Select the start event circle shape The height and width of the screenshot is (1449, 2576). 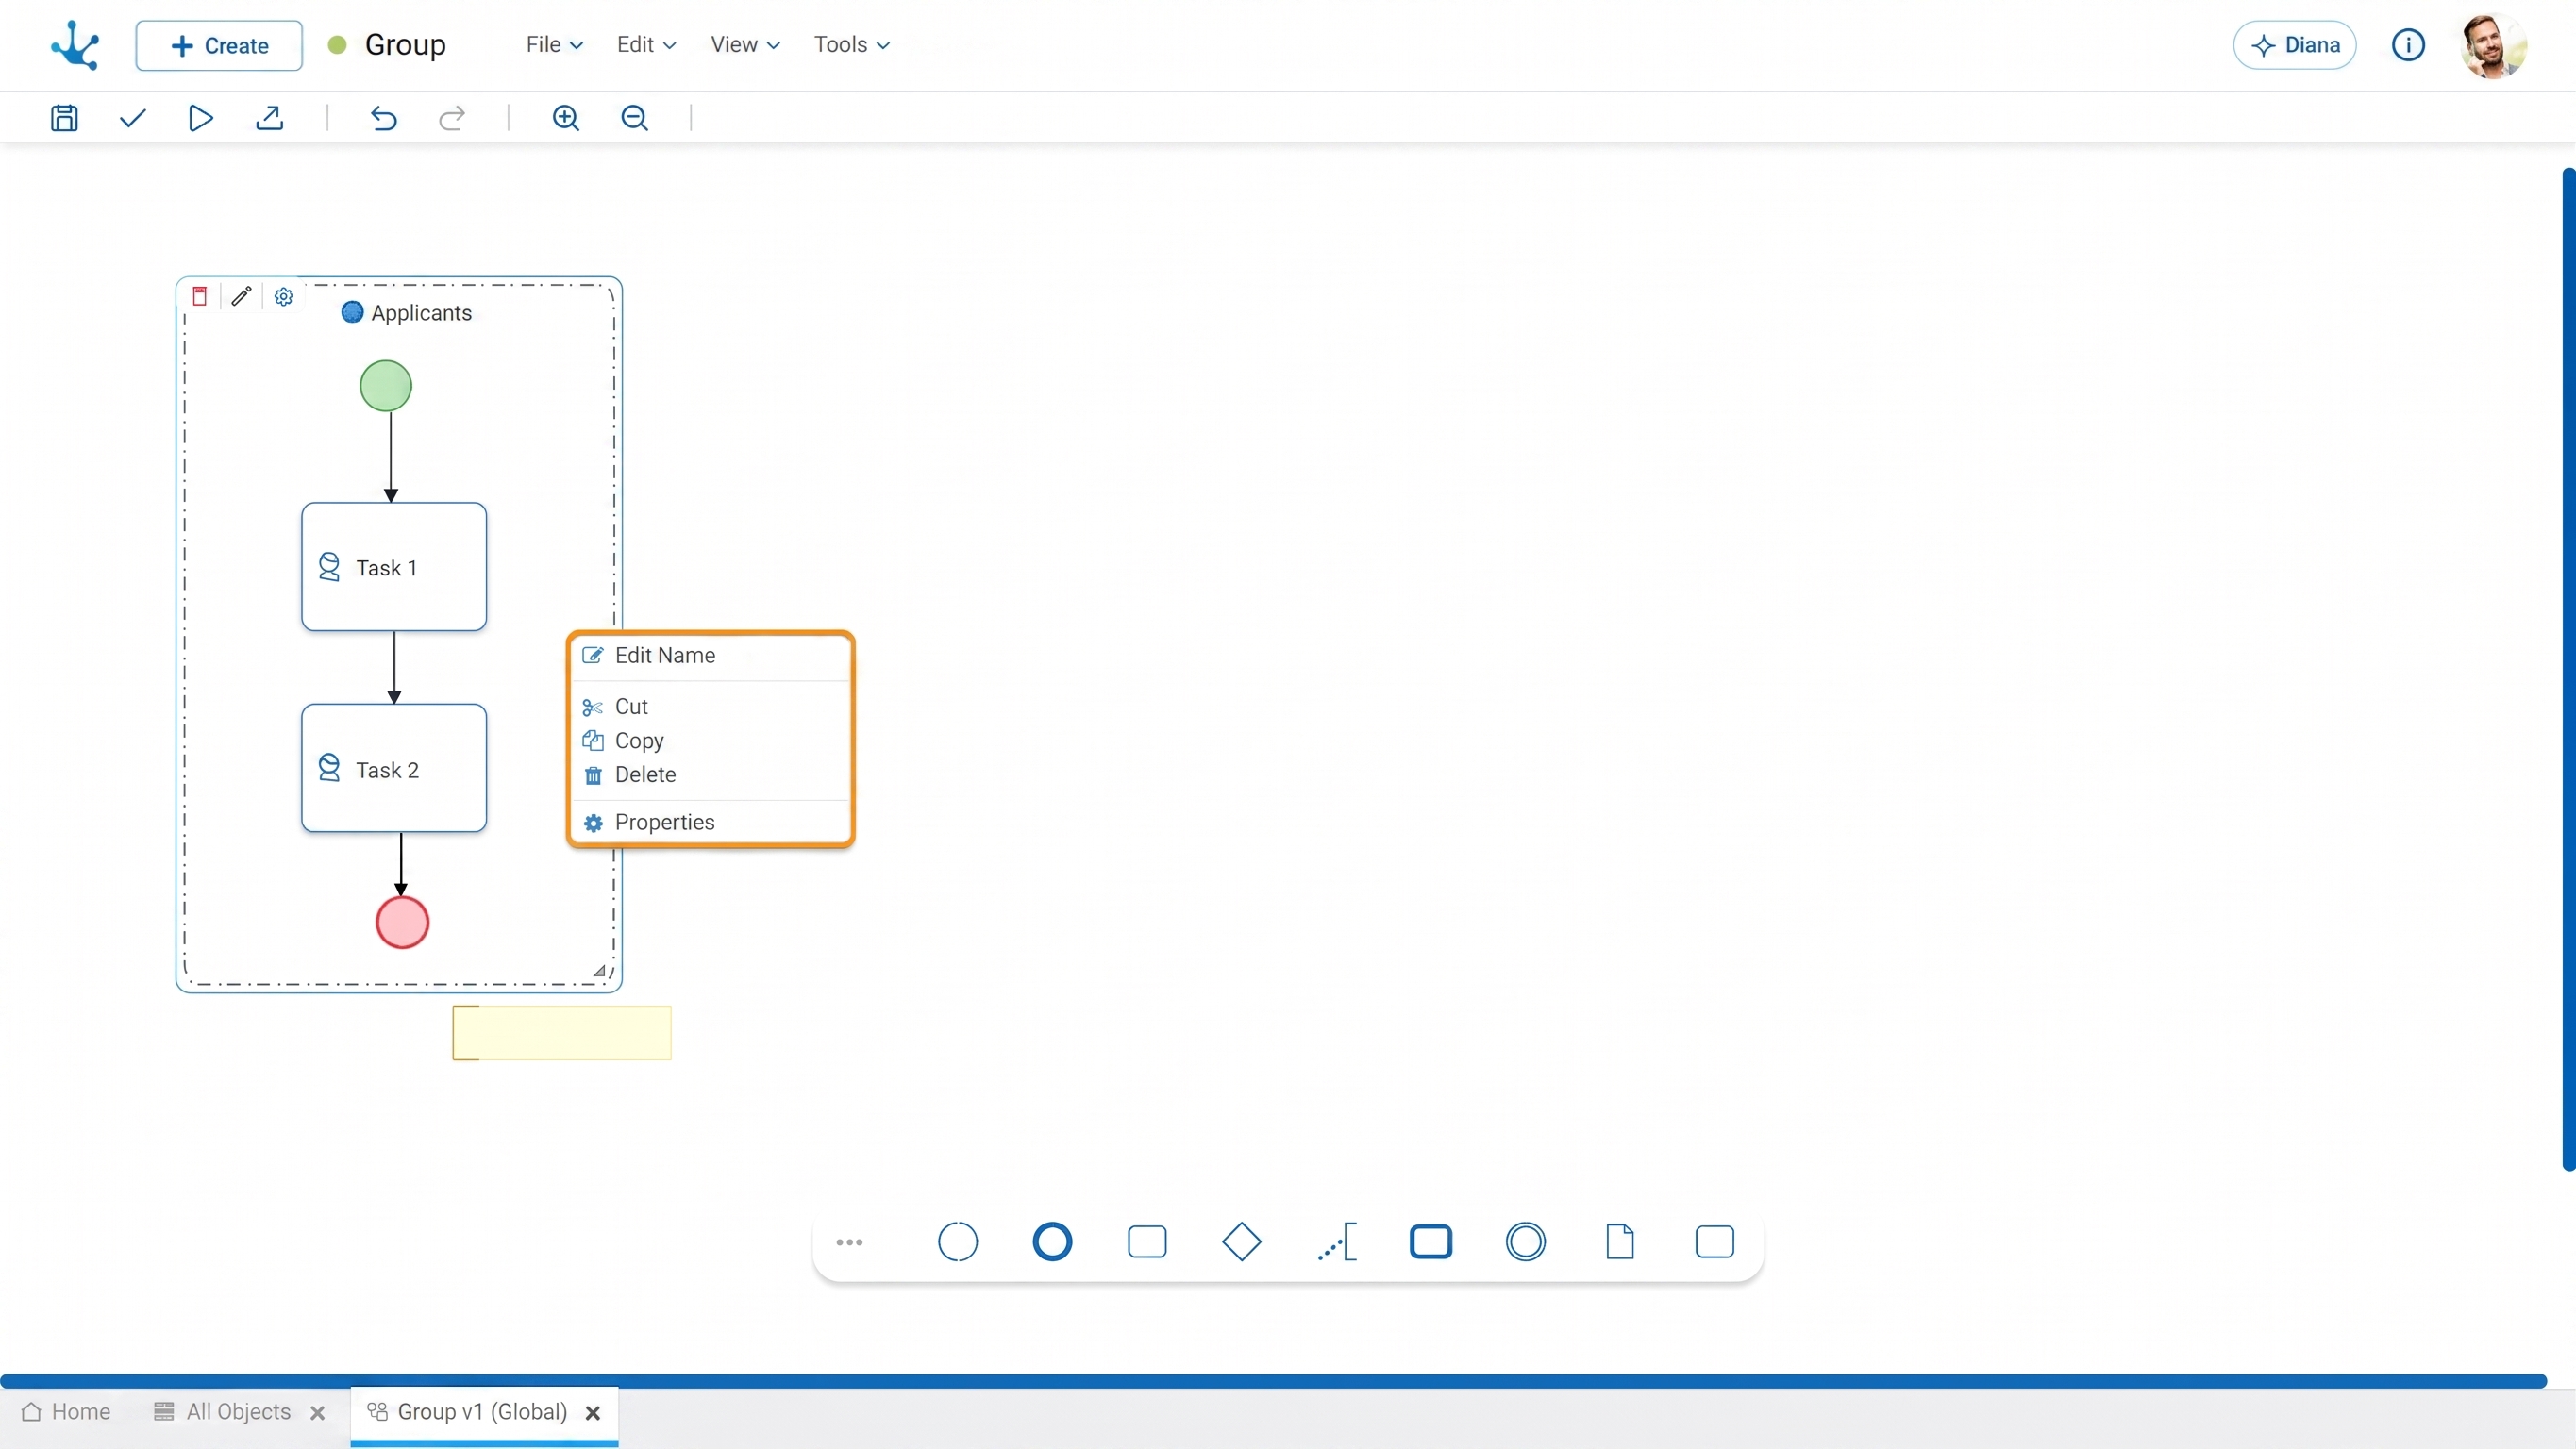click(x=957, y=1242)
